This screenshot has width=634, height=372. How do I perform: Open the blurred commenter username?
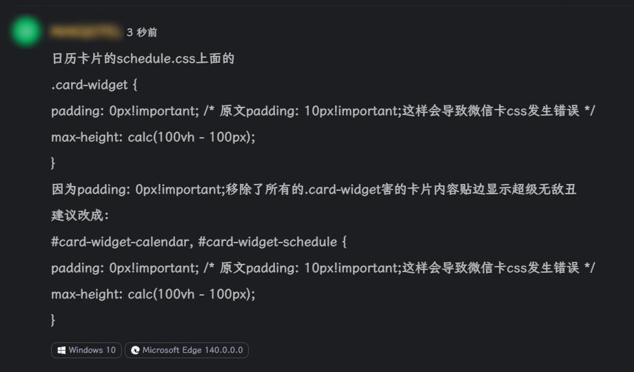point(85,32)
